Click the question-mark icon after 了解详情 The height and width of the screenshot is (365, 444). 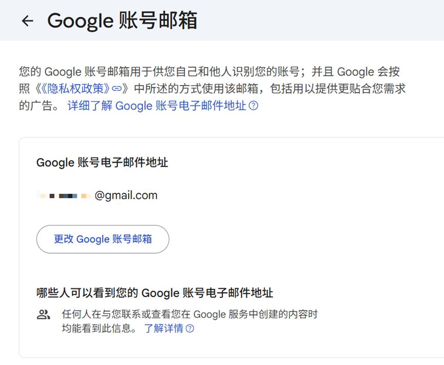190,329
